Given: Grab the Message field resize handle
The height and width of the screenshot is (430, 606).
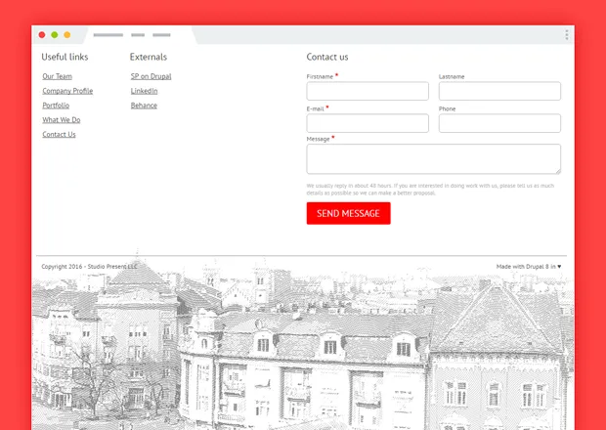Looking at the screenshot, I should point(558,172).
